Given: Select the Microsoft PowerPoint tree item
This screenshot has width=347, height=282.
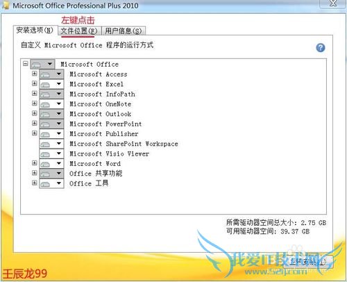Looking at the screenshot, I should [x=105, y=124].
